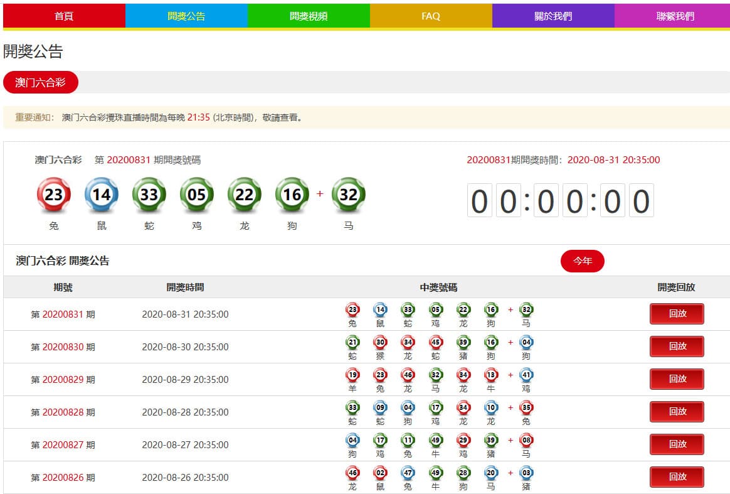Go to the 聯繫我們 page

(675, 16)
